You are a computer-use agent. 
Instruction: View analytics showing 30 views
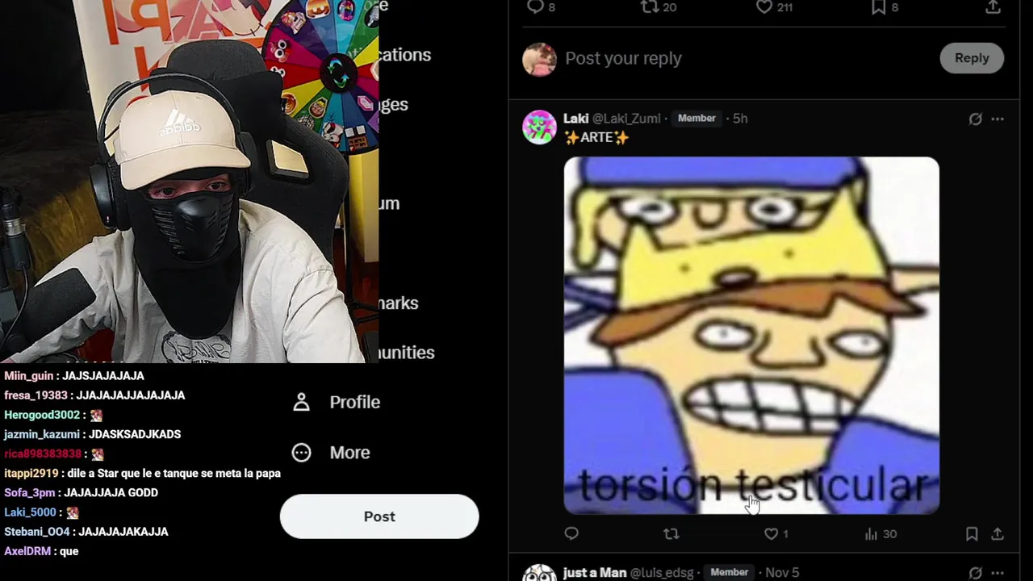coord(880,534)
